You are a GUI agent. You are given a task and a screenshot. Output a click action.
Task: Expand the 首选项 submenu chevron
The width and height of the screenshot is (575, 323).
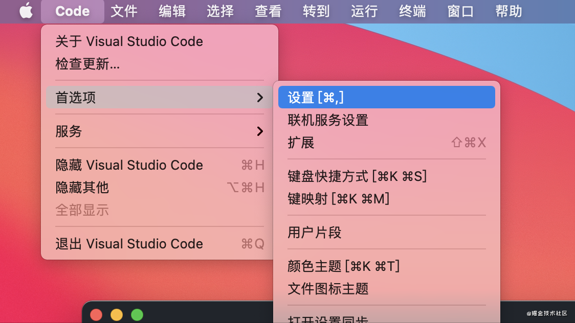(x=260, y=98)
